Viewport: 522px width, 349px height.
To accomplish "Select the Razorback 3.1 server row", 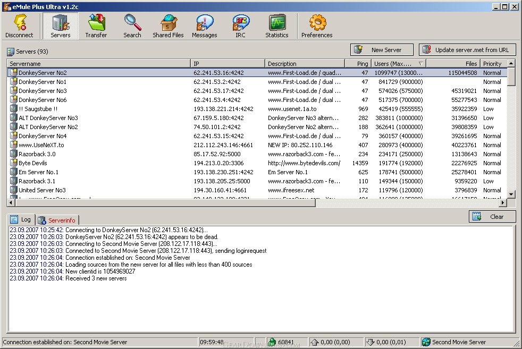I will (x=257, y=181).
